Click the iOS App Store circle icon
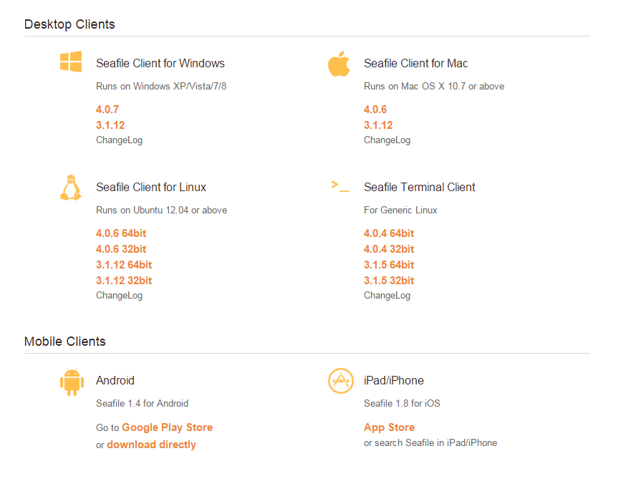621x489 pixels. 341,381
